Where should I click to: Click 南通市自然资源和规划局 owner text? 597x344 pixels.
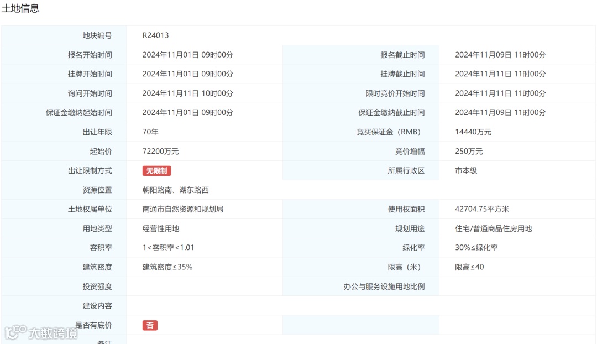(183, 209)
